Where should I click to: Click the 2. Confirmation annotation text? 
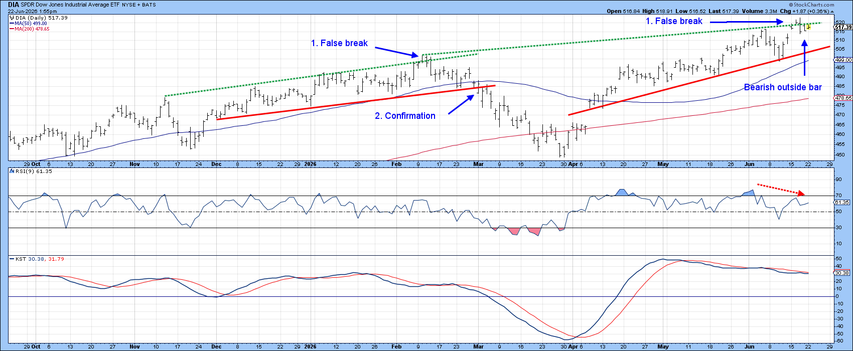[x=405, y=116]
